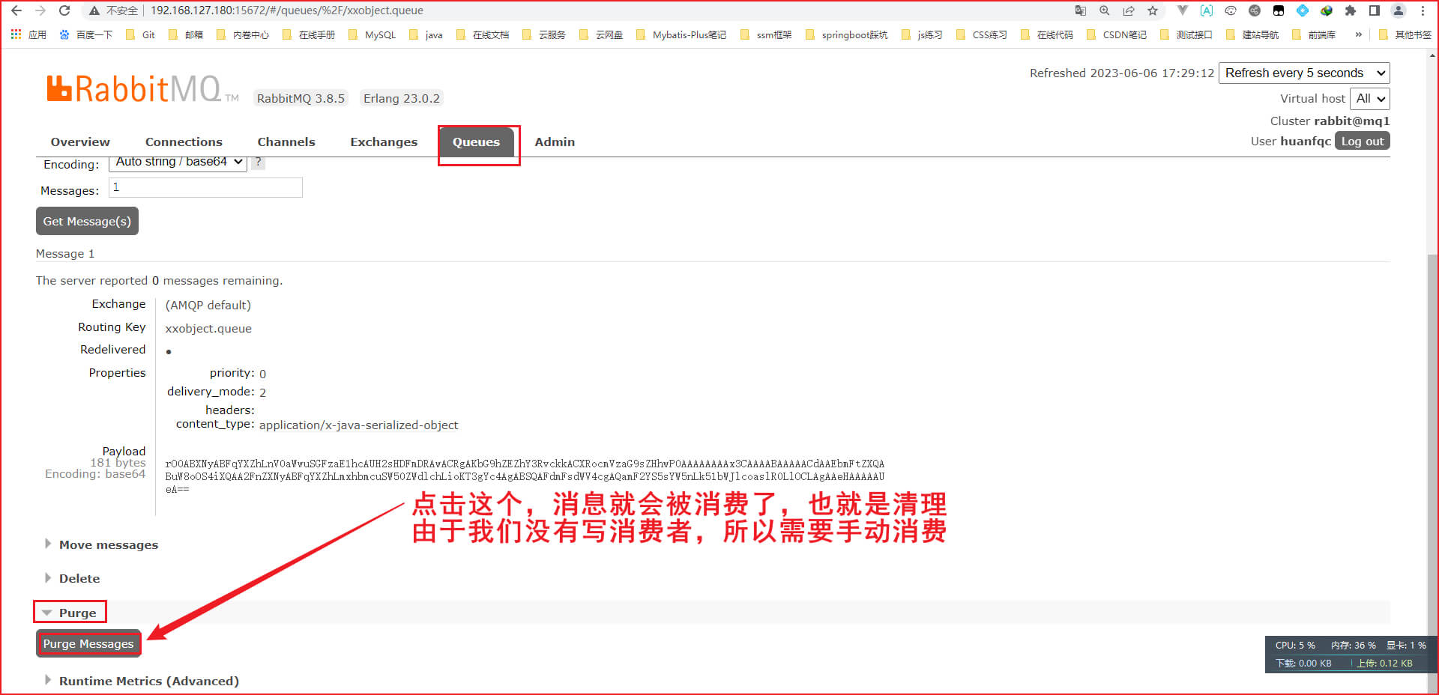Open the Encoding auto string dropdown
The height and width of the screenshot is (695, 1439).
pyautogui.click(x=178, y=162)
